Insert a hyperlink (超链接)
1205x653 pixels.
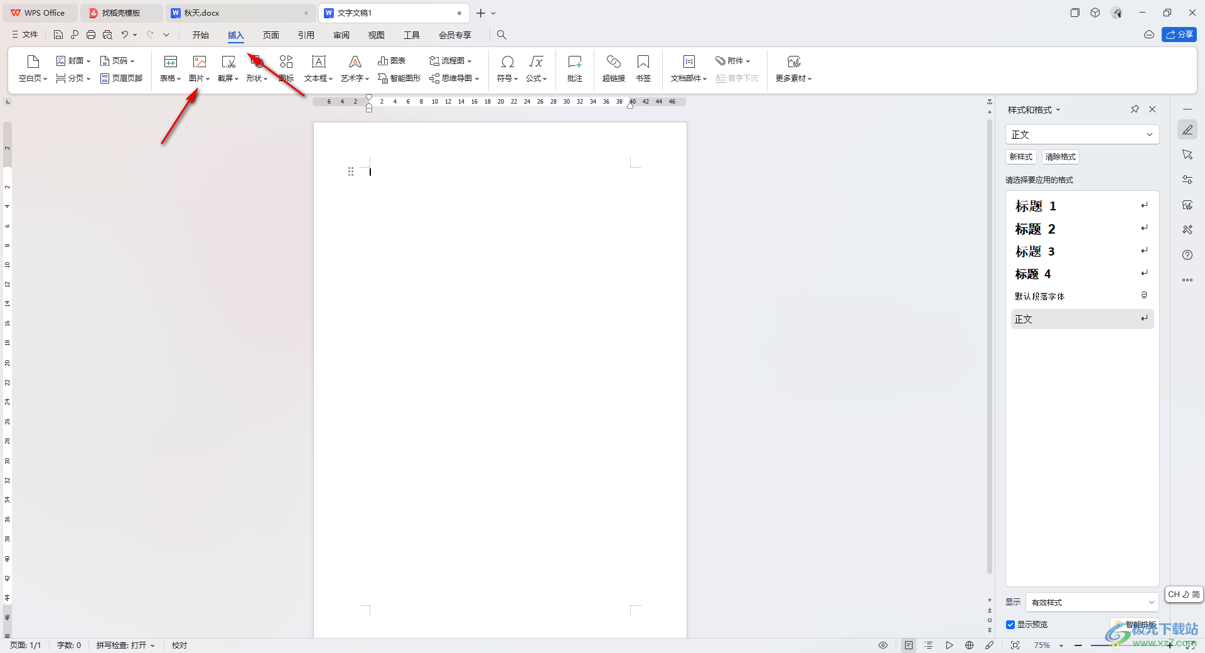click(x=614, y=68)
